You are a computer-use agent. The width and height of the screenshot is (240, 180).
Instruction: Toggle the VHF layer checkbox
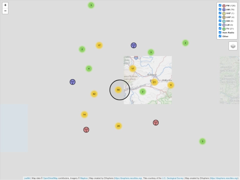tap(220, 13)
